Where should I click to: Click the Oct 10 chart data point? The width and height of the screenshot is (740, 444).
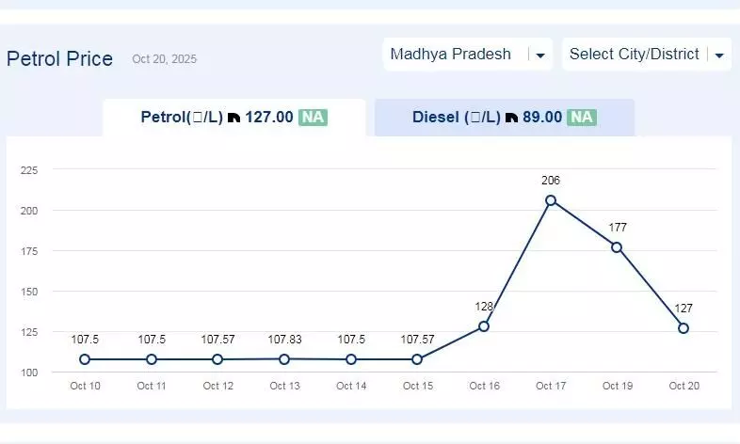(85, 359)
